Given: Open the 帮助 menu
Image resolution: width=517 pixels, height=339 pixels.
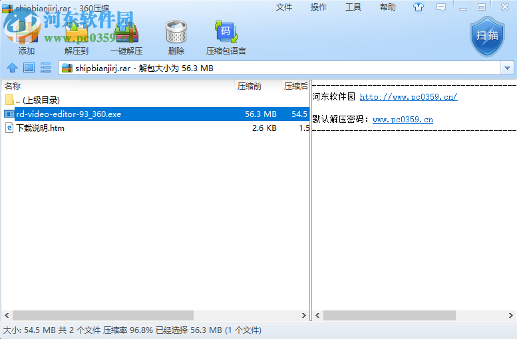Looking at the screenshot, I should [x=388, y=7].
